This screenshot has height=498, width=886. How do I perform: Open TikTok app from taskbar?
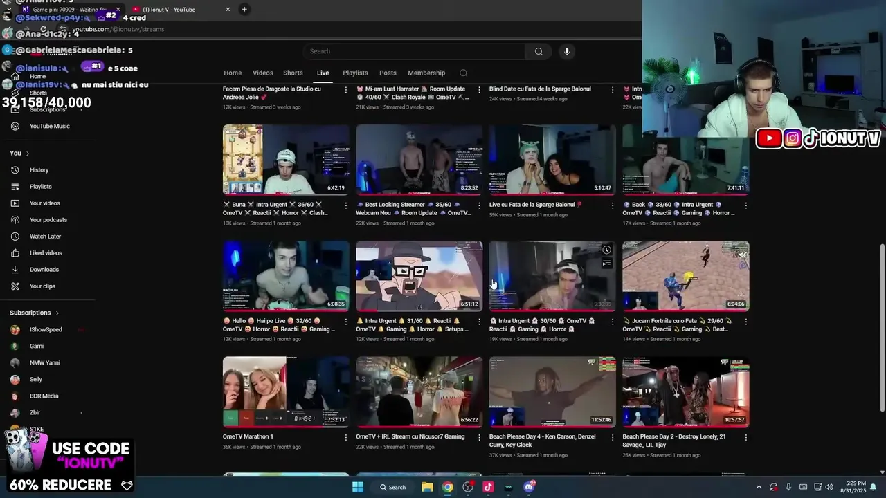pyautogui.click(x=488, y=487)
